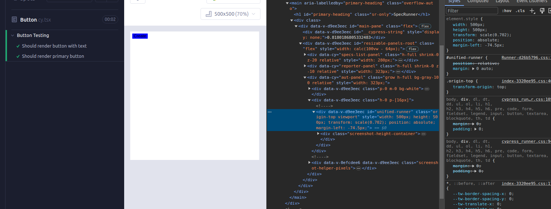
Task: Click the blue Create button in preview
Action: pyautogui.click(x=140, y=36)
